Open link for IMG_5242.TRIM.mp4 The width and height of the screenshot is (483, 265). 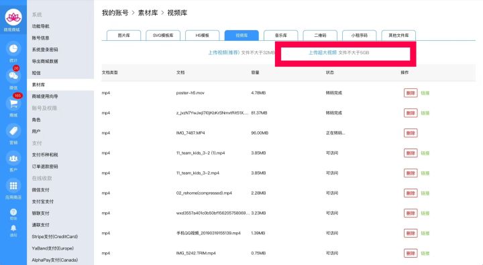425,253
